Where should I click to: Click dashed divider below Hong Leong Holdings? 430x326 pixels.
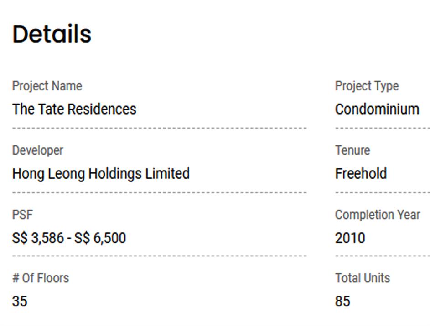(159, 192)
